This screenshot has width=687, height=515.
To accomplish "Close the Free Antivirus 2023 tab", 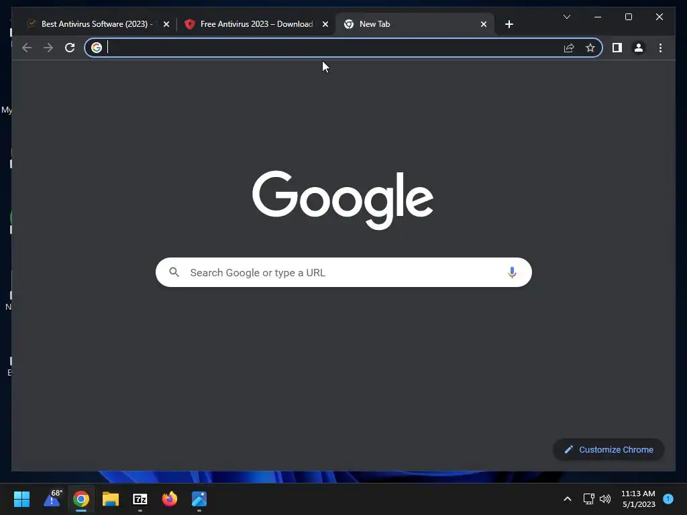I will [x=325, y=24].
